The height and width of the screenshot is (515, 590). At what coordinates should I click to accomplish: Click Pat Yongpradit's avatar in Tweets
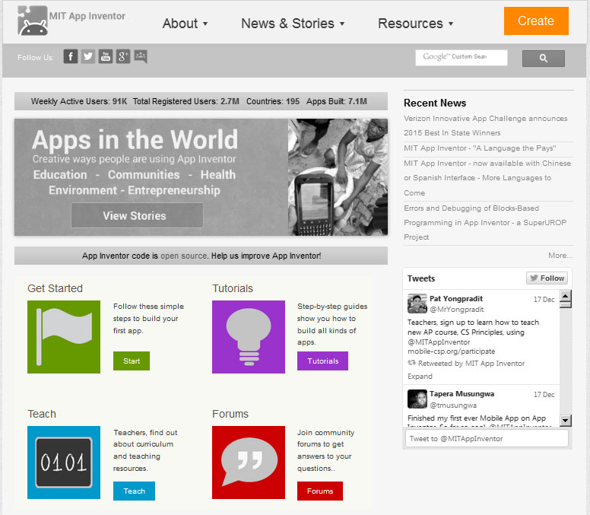coord(417,304)
